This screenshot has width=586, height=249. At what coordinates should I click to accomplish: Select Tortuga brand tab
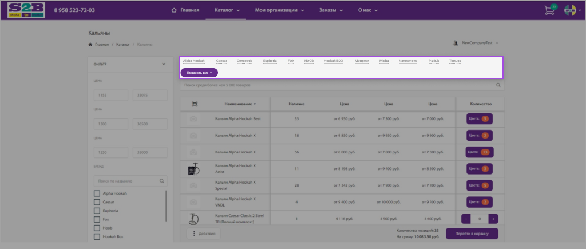[455, 61]
